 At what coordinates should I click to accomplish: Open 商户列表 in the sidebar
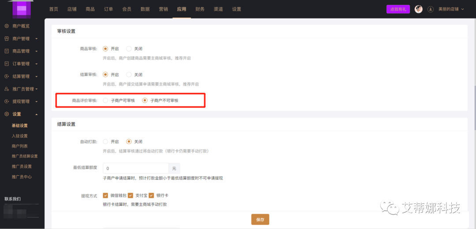click(x=20, y=146)
